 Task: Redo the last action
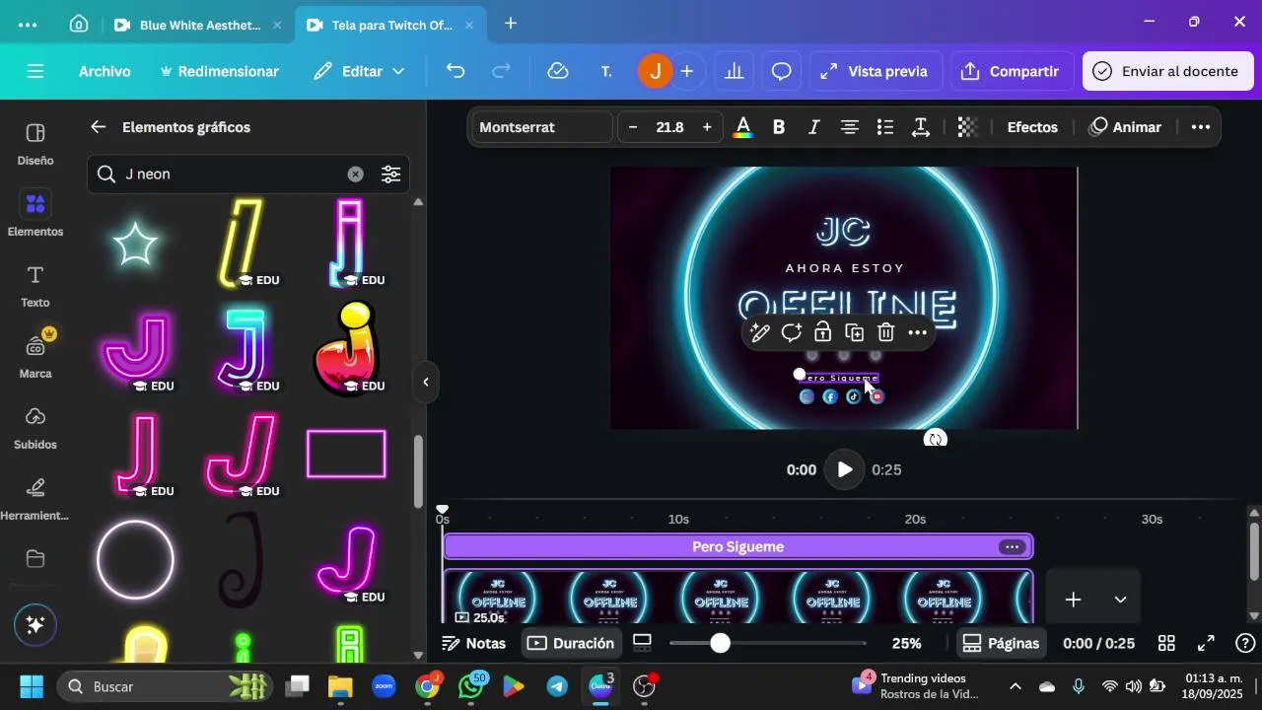pos(502,71)
